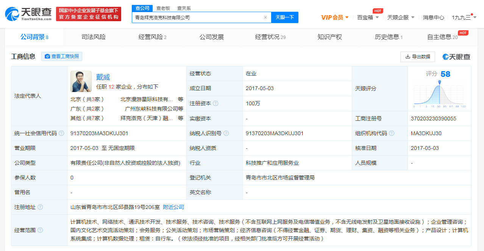This screenshot has width=484, height=251.
Task: Click the official credit agency red banner
Action: click(89, 14)
